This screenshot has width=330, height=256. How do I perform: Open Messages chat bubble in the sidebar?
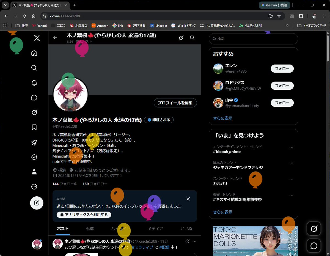34,98
